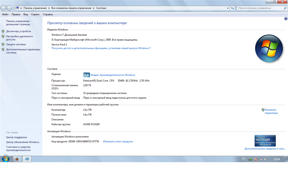The height and width of the screenshot is (190, 288).
Task: Open the Action Center flag tray icon
Action: click(255, 159)
